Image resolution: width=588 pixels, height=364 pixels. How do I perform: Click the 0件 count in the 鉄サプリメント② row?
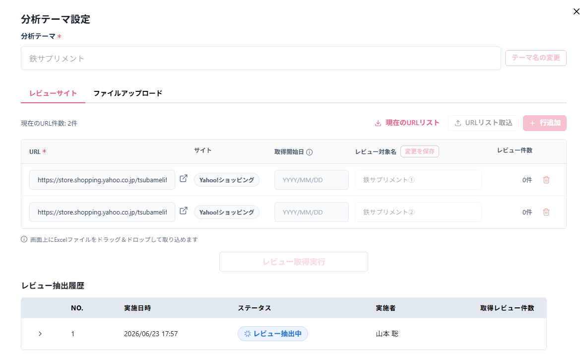(527, 213)
